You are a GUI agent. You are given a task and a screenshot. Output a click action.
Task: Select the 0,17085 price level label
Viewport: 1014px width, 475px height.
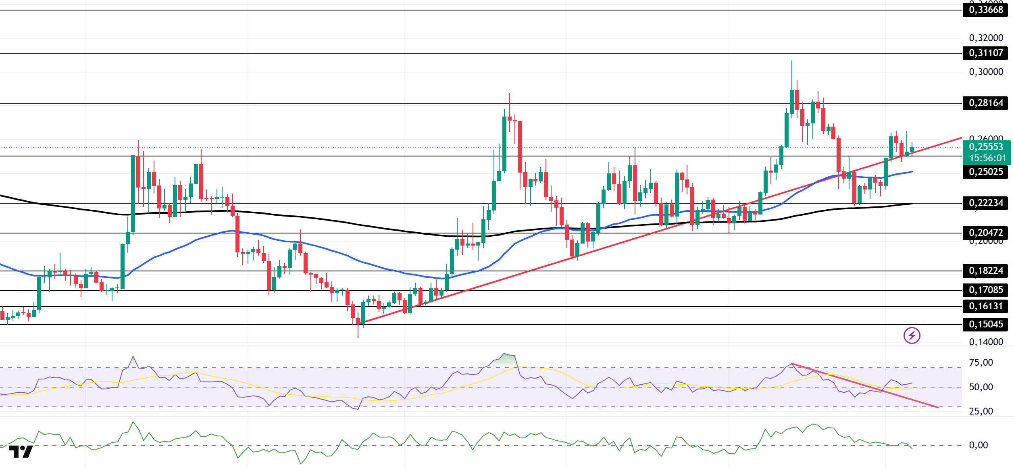click(x=985, y=290)
